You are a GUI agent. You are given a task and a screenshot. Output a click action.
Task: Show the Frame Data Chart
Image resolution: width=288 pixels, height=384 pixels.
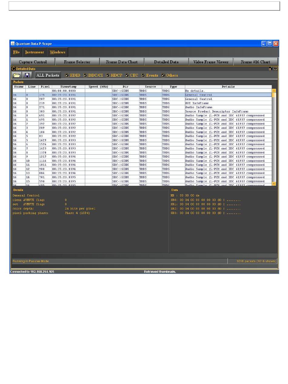pos(122,62)
